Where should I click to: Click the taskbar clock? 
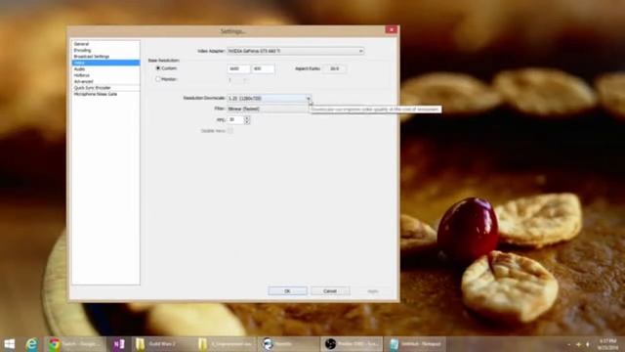[607, 344]
